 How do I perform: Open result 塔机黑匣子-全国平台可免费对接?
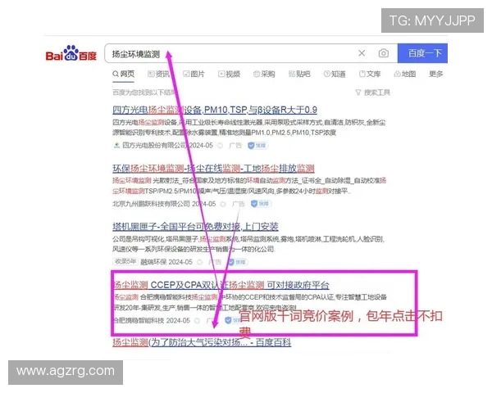(x=195, y=226)
